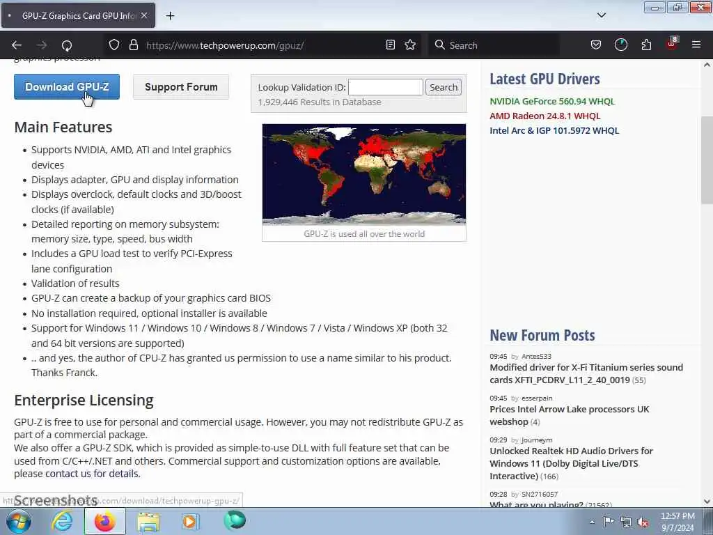Click poster name Antes533

click(536, 356)
